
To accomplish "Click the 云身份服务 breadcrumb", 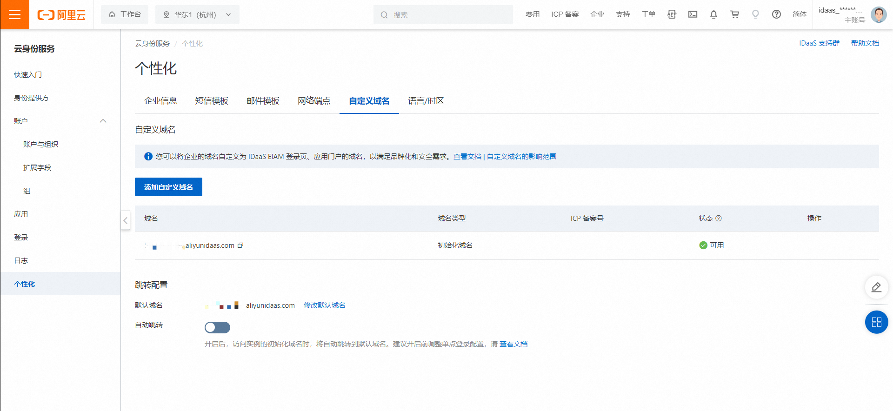I will pyautogui.click(x=152, y=43).
